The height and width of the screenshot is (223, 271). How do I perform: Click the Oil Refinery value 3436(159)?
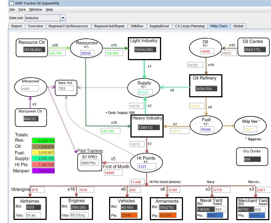point(206,89)
